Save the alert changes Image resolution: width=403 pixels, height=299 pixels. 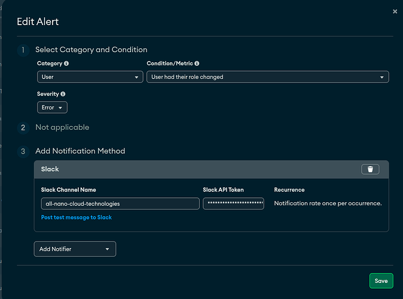tap(381, 280)
